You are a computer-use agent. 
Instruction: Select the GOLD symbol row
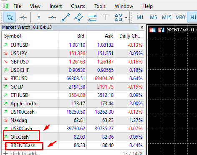pyautogui.click(x=73, y=87)
